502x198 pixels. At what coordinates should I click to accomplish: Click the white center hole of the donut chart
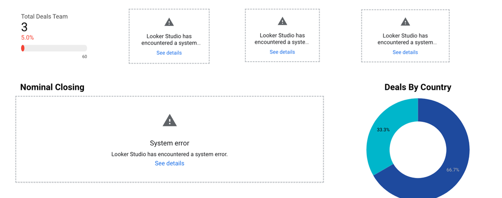418,149
